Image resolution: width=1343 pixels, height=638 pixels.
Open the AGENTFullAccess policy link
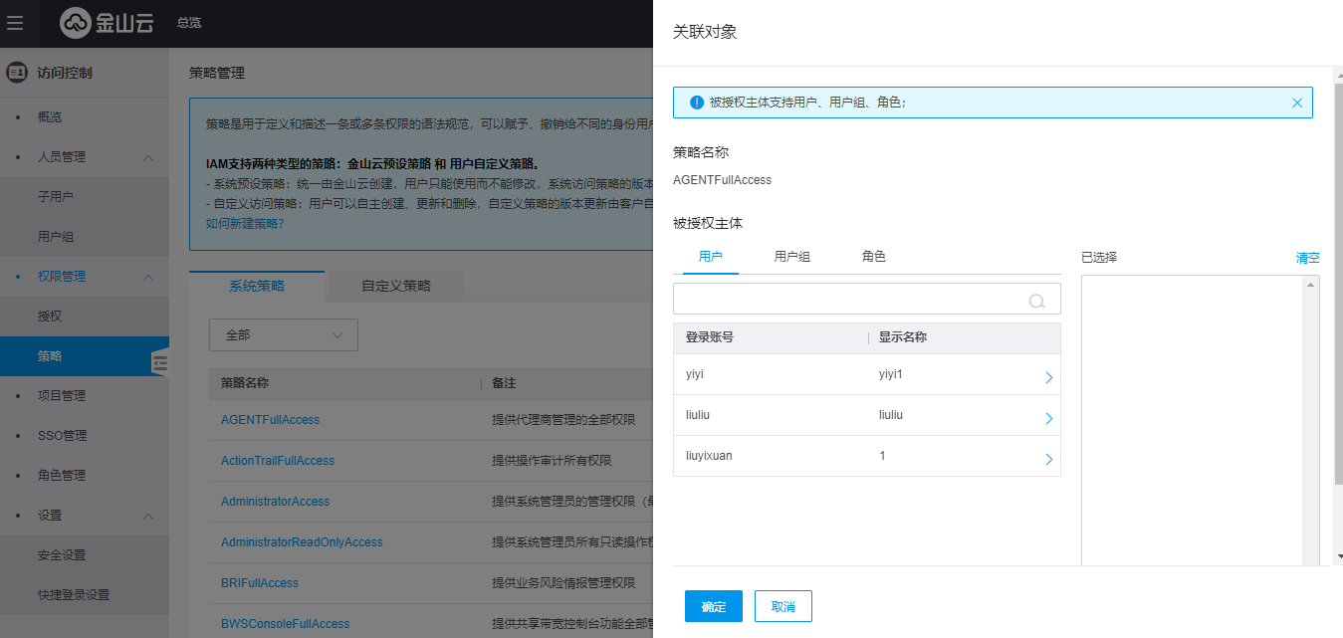pyautogui.click(x=271, y=420)
